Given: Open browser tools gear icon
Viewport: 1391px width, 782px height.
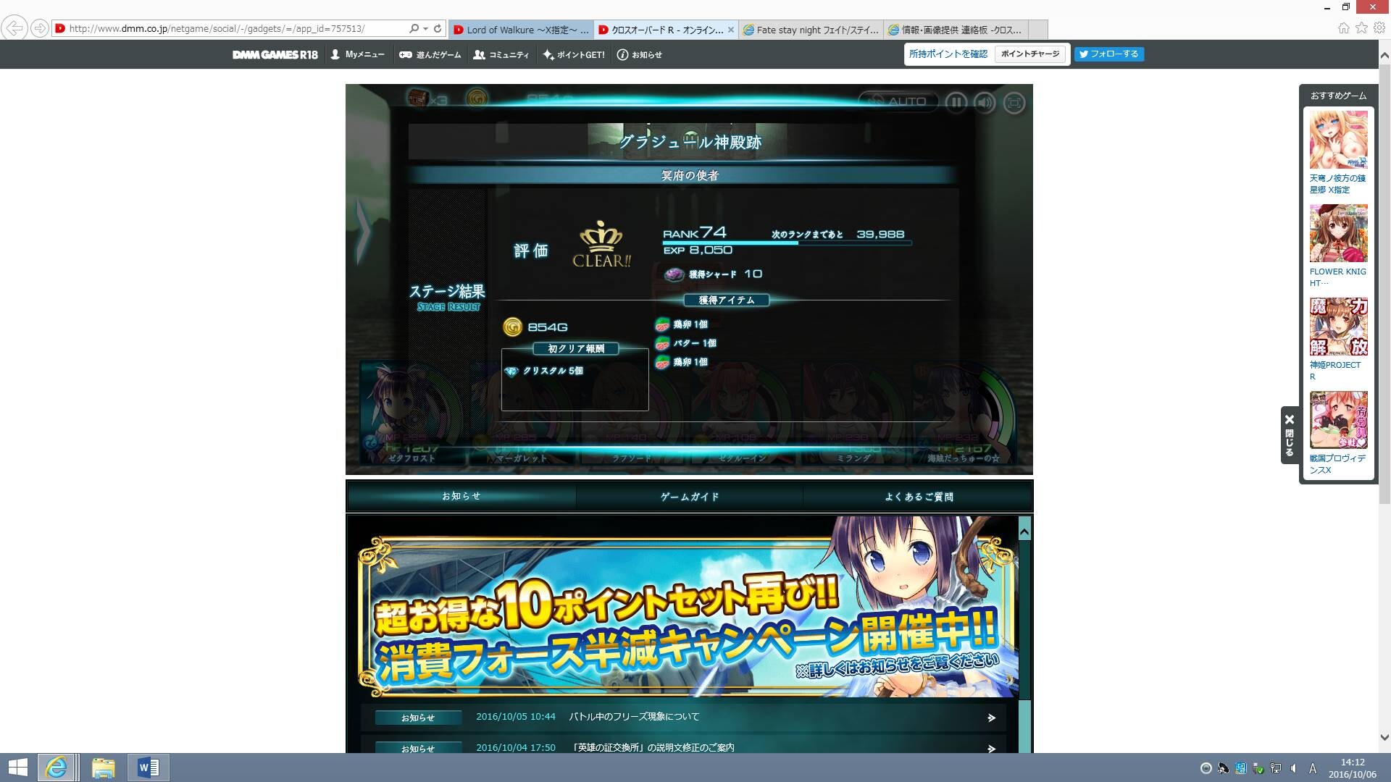Looking at the screenshot, I should click(1379, 28).
